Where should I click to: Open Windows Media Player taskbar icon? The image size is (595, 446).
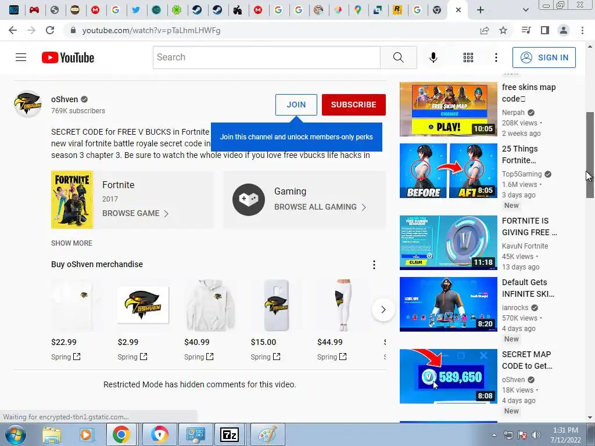coord(87,434)
